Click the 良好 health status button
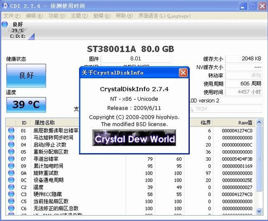Image resolution: width=268 pixels, height=221 pixels. 26,76
